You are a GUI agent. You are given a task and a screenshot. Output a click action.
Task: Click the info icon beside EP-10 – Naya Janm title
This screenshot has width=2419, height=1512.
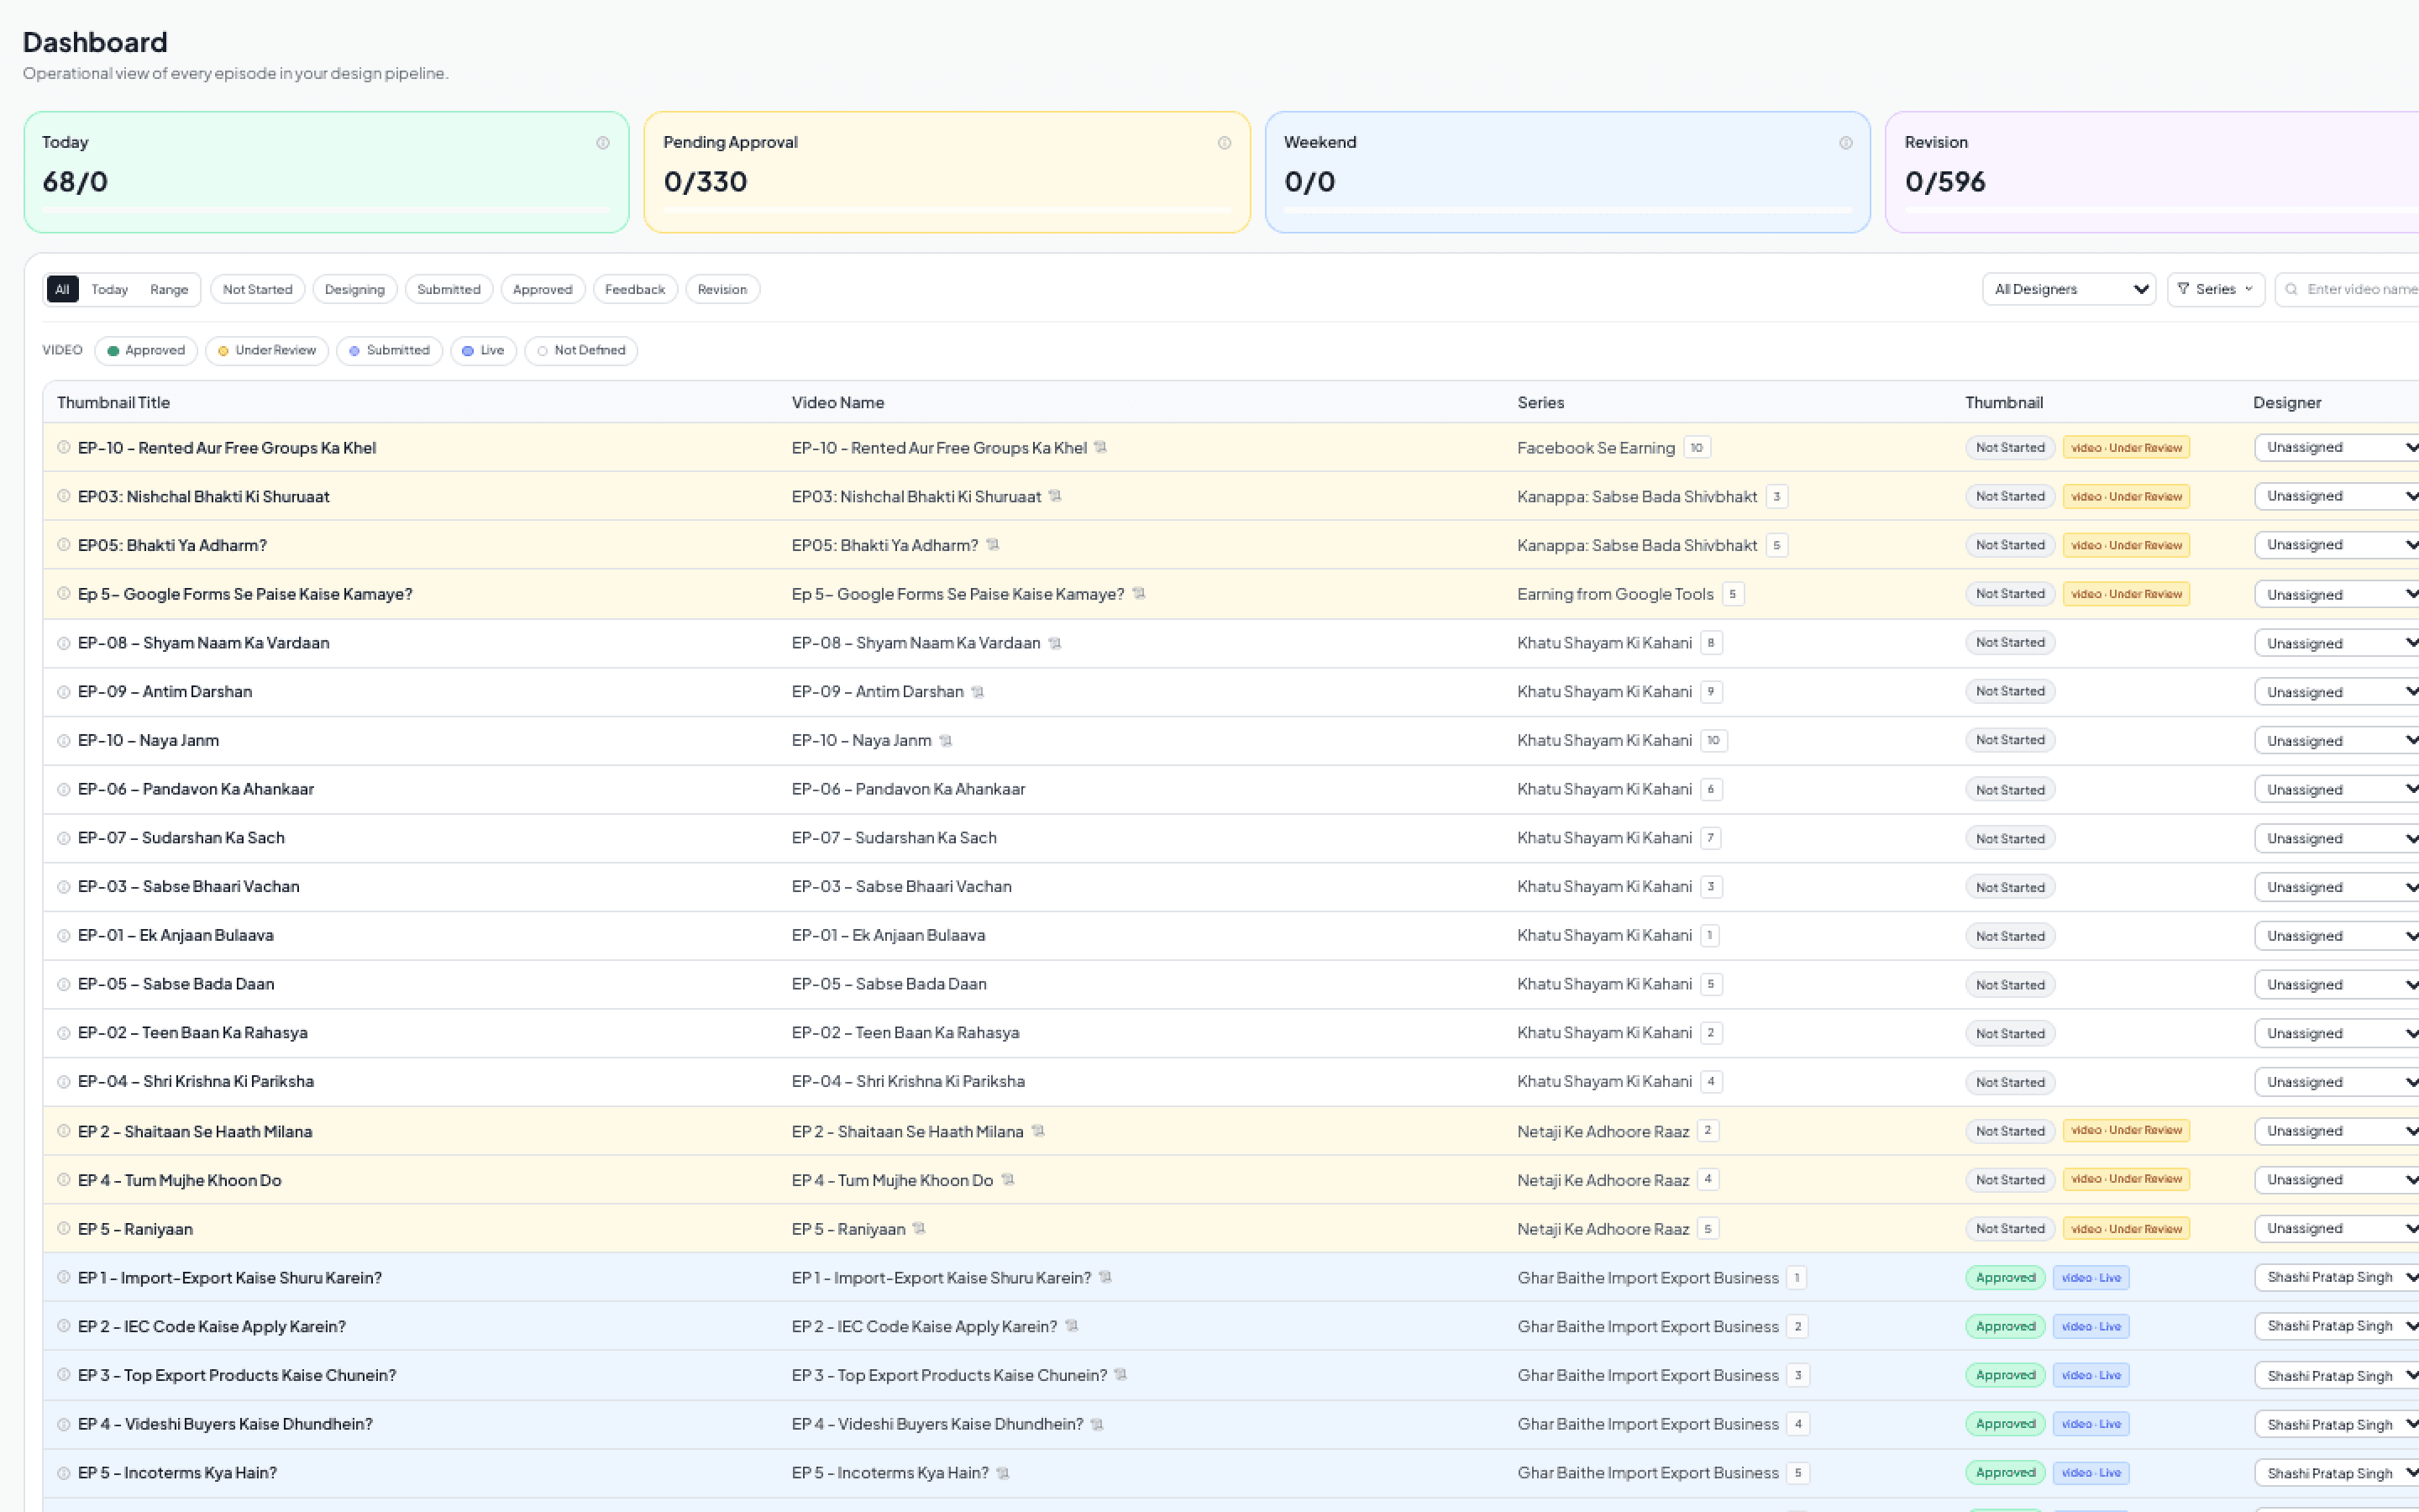click(x=64, y=741)
